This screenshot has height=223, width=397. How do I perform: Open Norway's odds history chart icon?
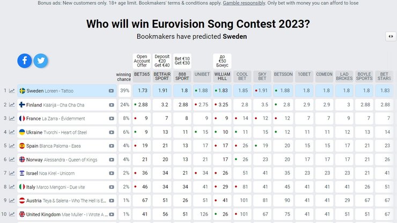tap(12, 160)
